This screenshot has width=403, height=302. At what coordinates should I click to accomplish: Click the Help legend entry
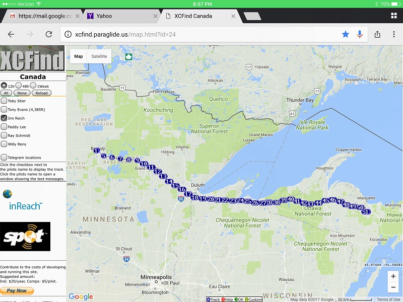click(x=227, y=299)
